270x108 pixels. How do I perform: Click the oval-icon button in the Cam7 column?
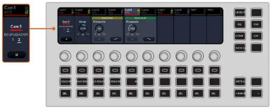164,70
